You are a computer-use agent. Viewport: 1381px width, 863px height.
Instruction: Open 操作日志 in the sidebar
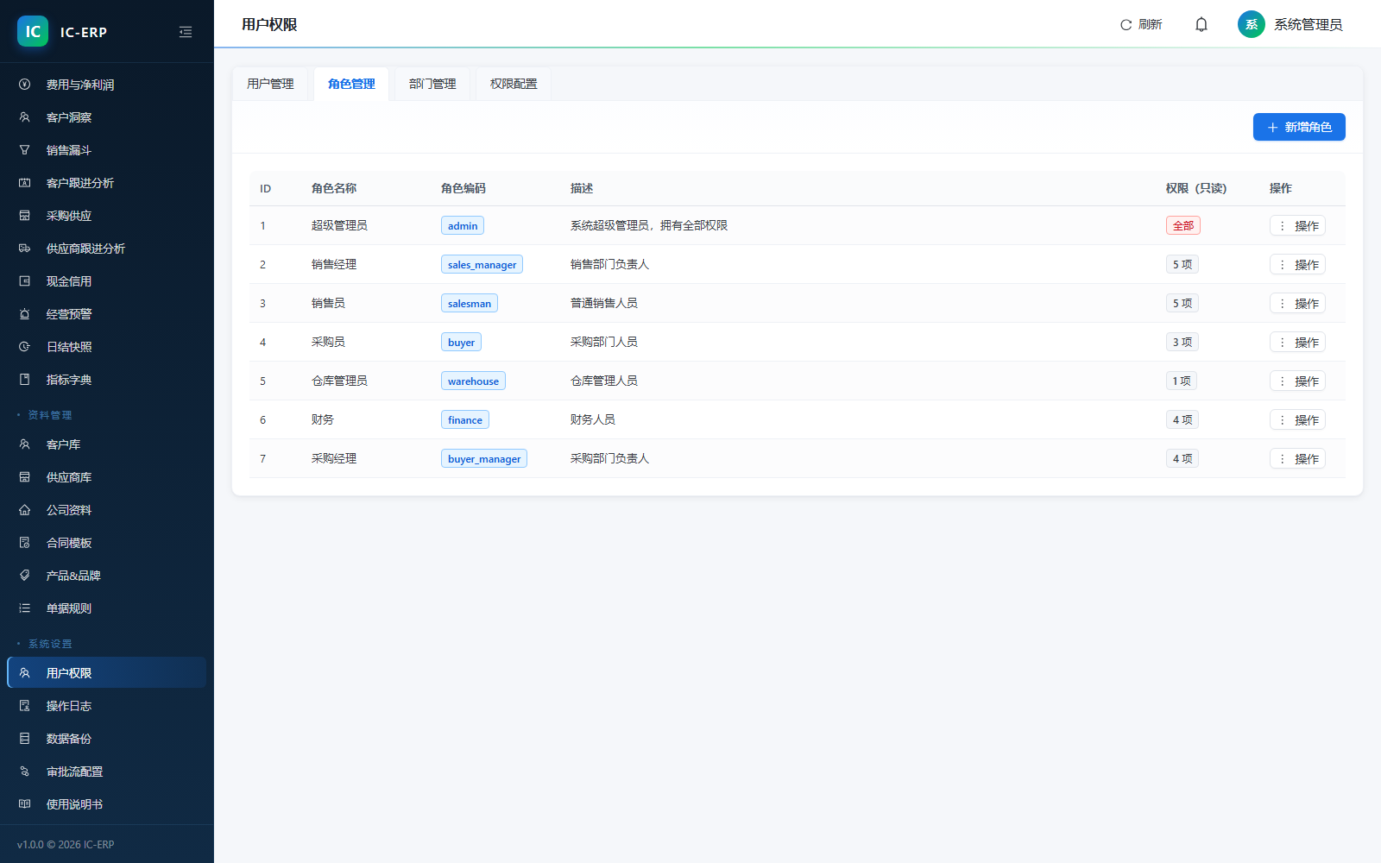tap(107, 706)
